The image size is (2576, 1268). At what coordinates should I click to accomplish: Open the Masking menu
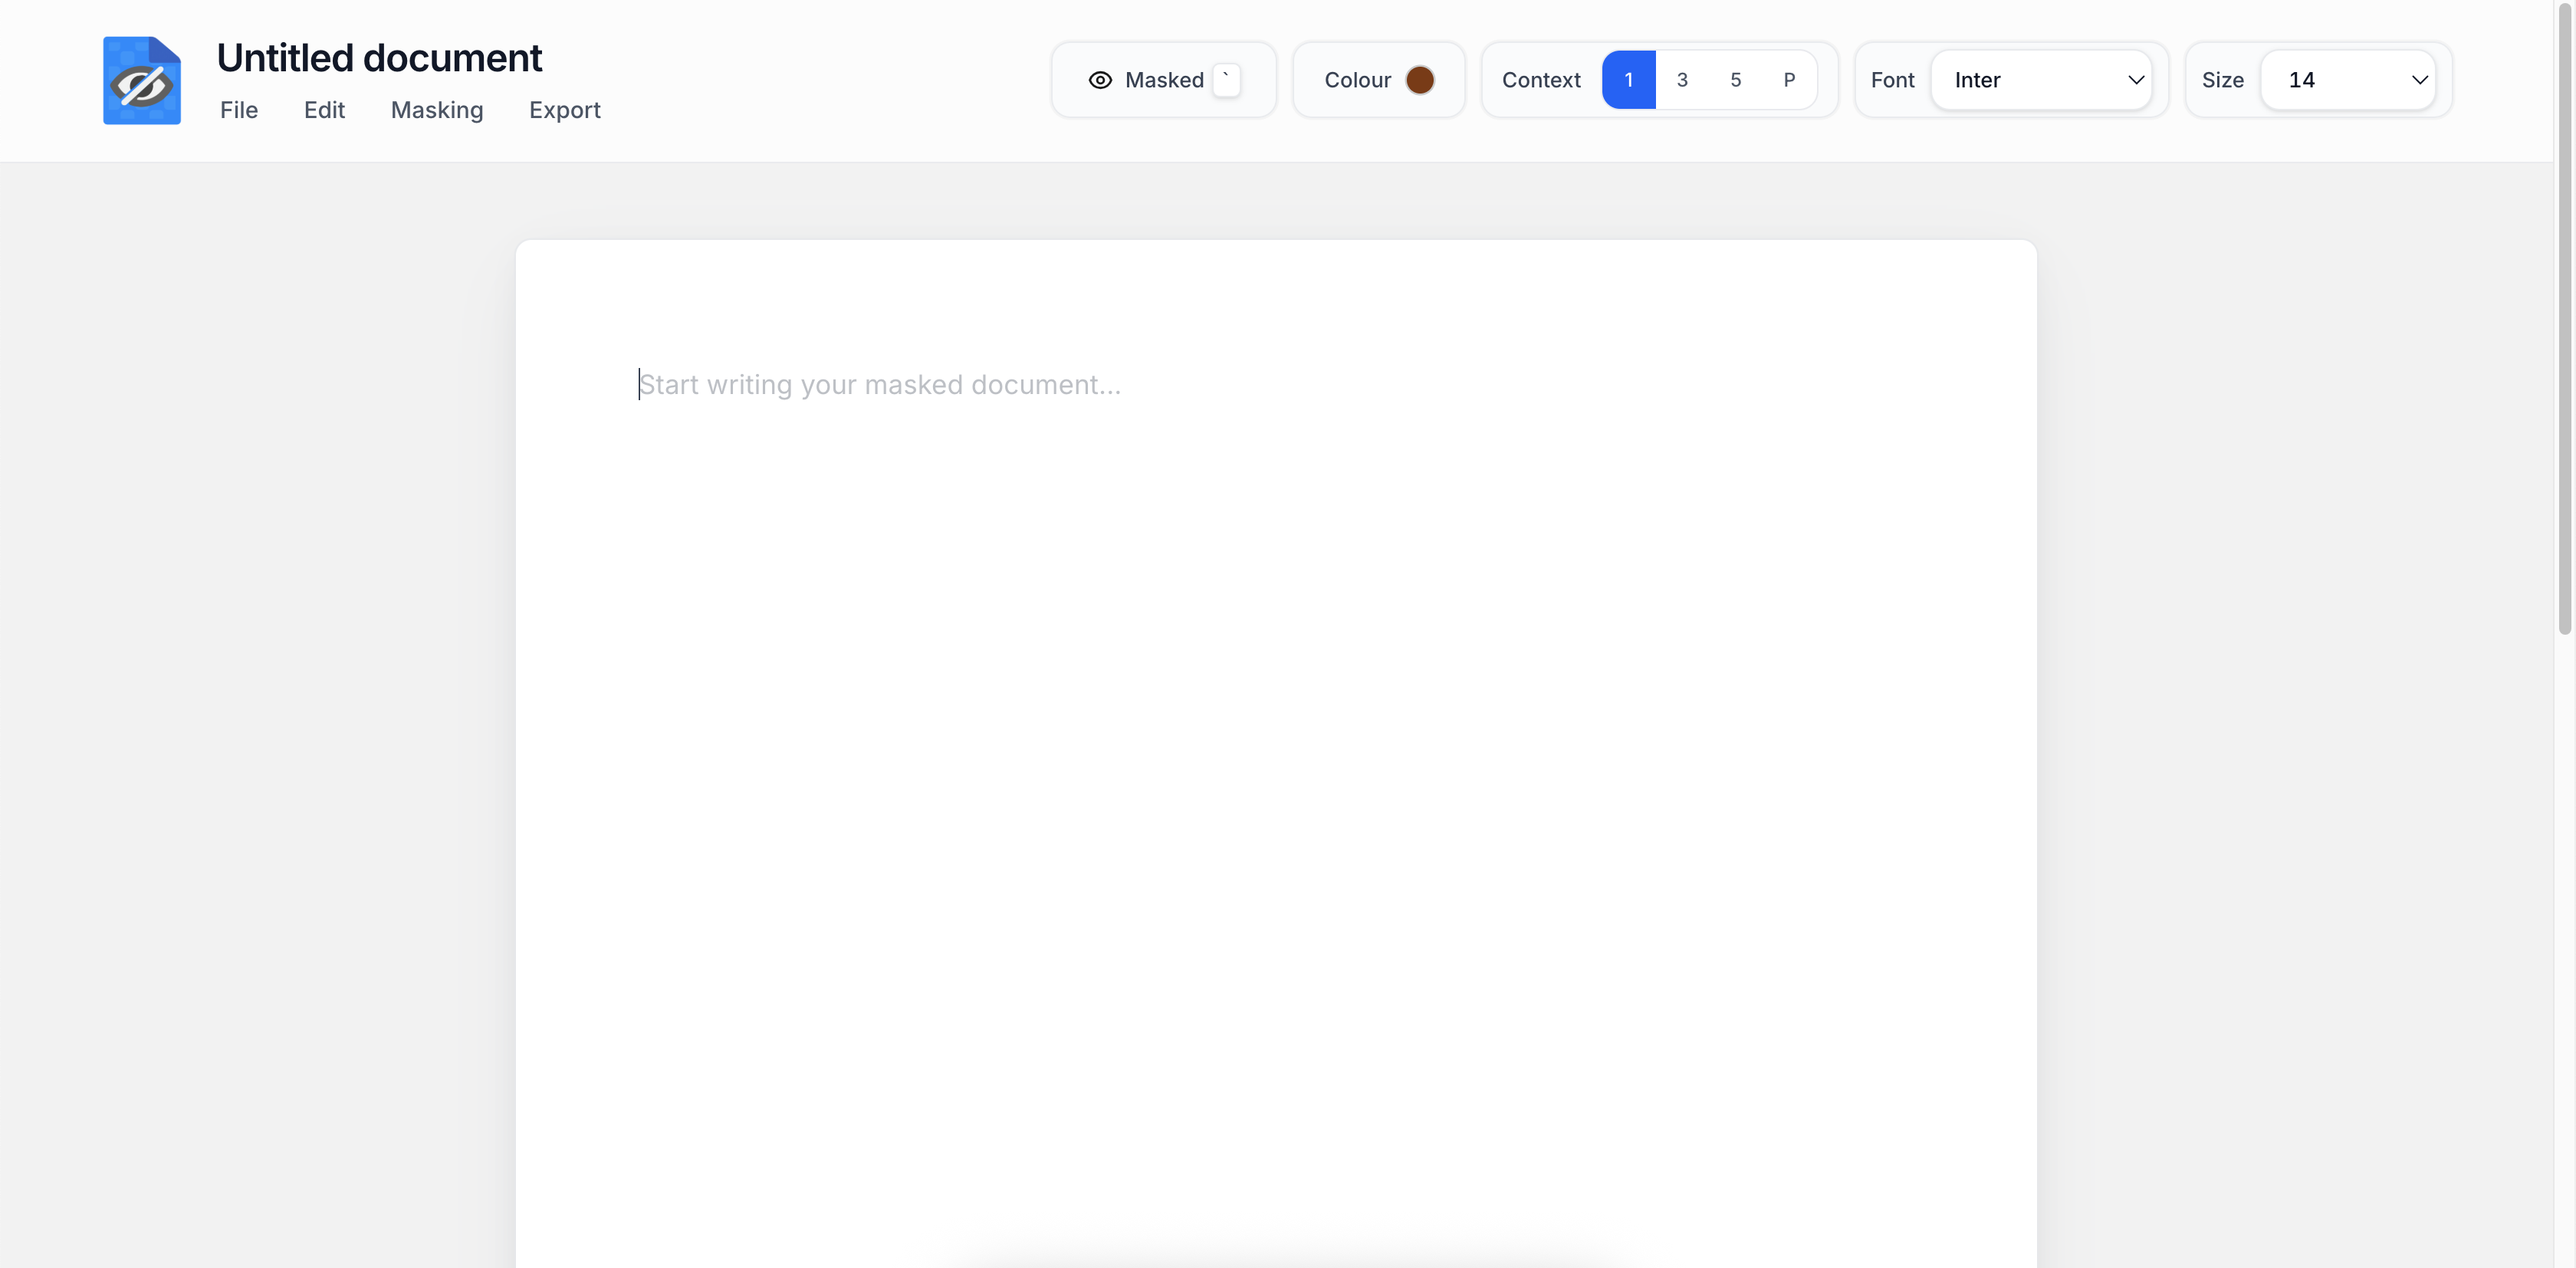click(x=437, y=110)
